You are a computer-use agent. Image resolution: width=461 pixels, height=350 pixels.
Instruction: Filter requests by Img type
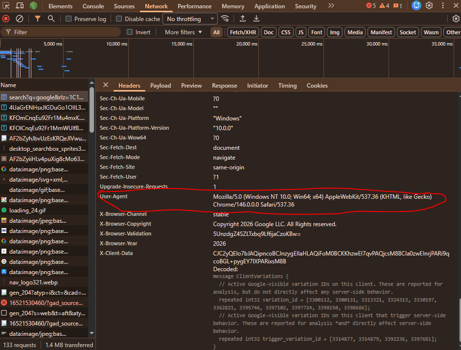click(x=335, y=32)
